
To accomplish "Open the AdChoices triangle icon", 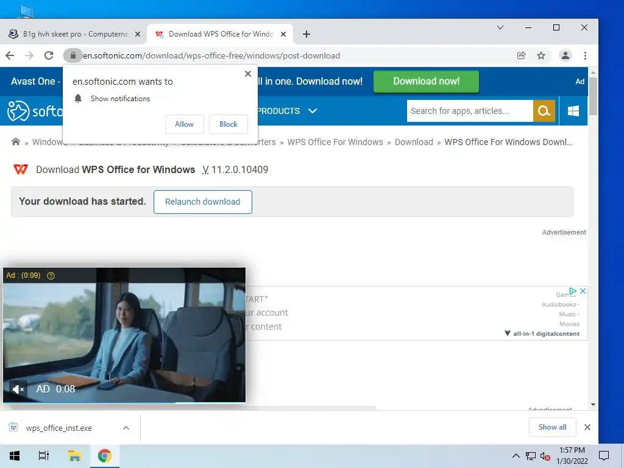I will pyautogui.click(x=573, y=291).
